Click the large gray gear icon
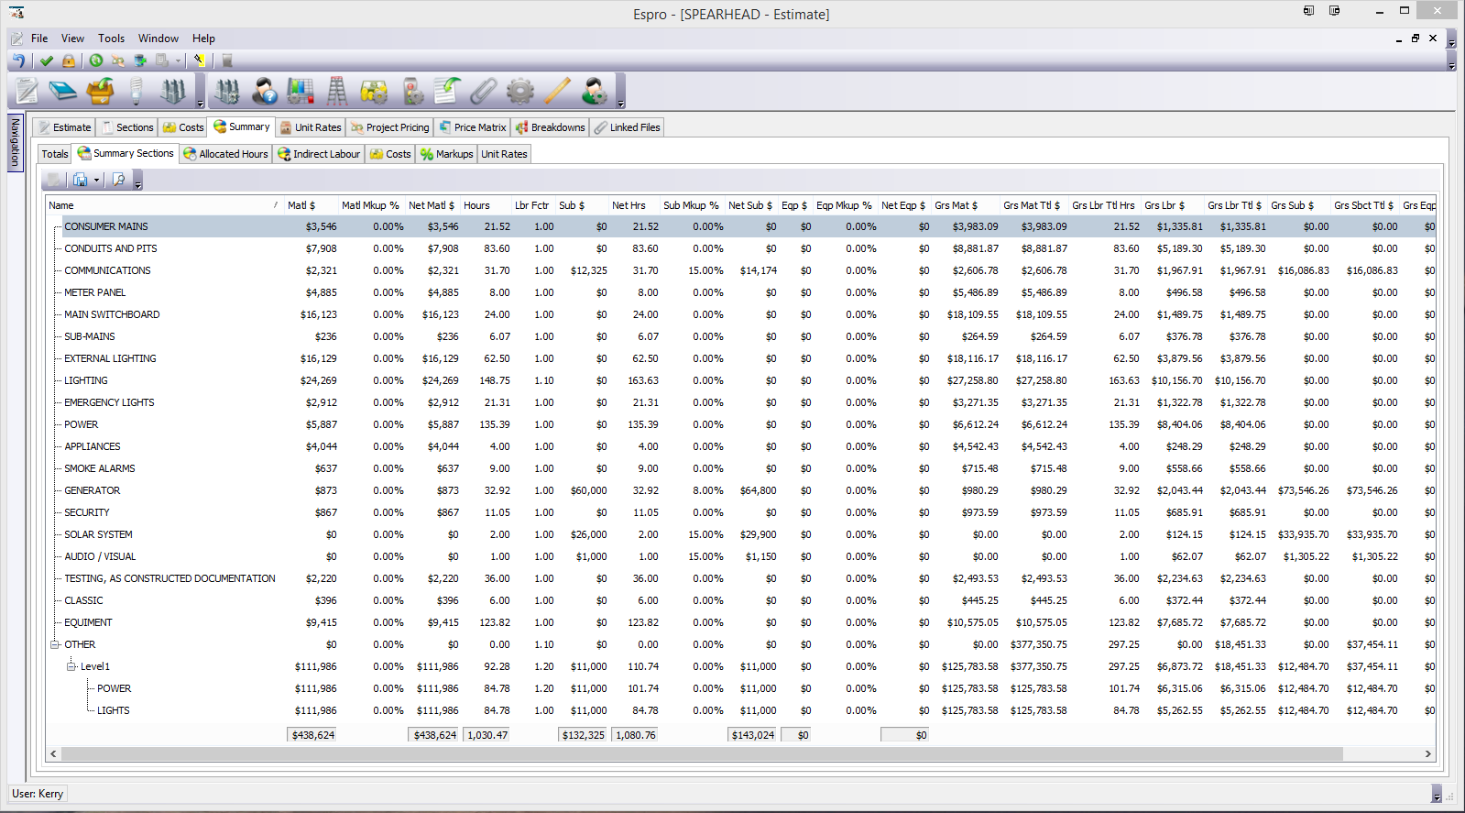The image size is (1465, 813). [519, 91]
